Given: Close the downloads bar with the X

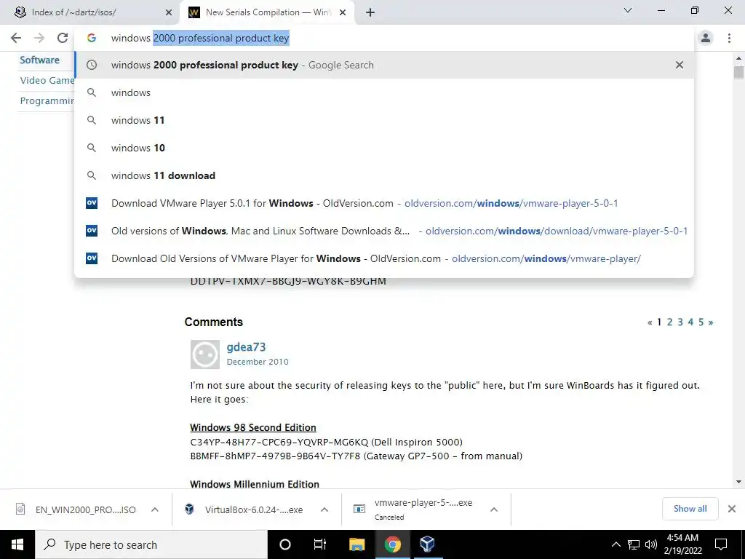Looking at the screenshot, I should click(732, 509).
